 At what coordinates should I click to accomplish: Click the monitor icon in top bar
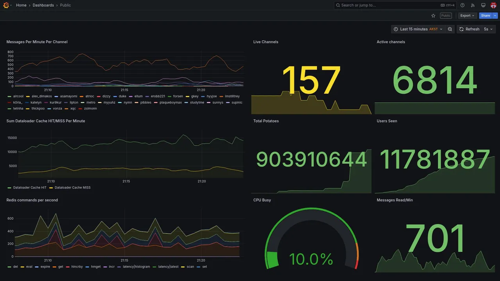(483, 5)
